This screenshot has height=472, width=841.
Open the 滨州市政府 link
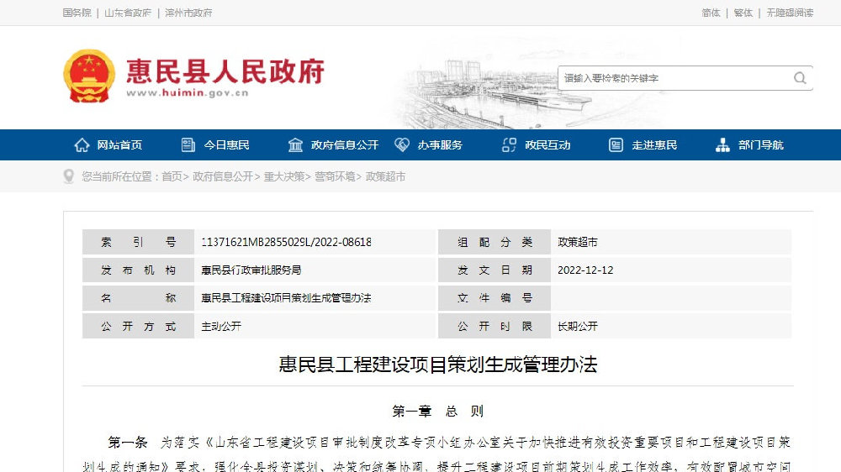click(188, 13)
